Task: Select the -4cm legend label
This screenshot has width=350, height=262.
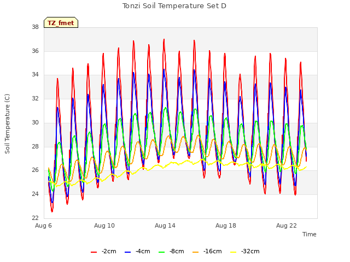Action: [143, 251]
